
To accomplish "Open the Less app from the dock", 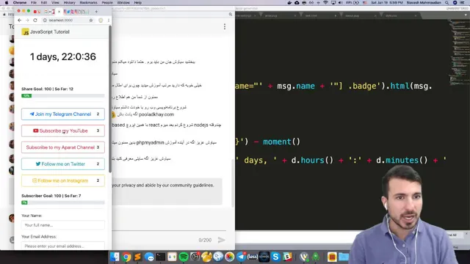I will click(x=253, y=257).
